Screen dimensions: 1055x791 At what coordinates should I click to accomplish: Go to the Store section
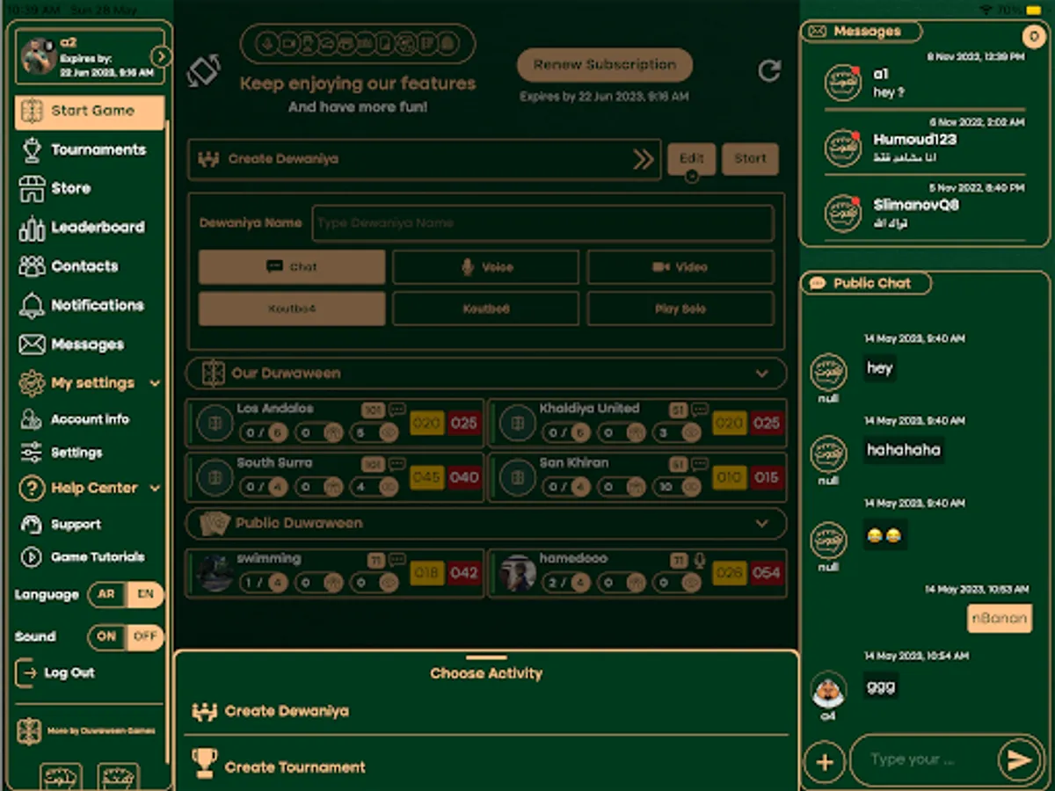tap(55, 188)
